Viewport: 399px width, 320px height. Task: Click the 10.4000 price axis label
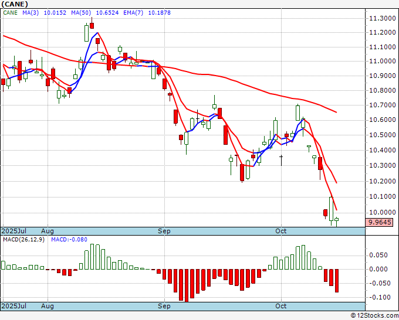[x=383, y=150]
